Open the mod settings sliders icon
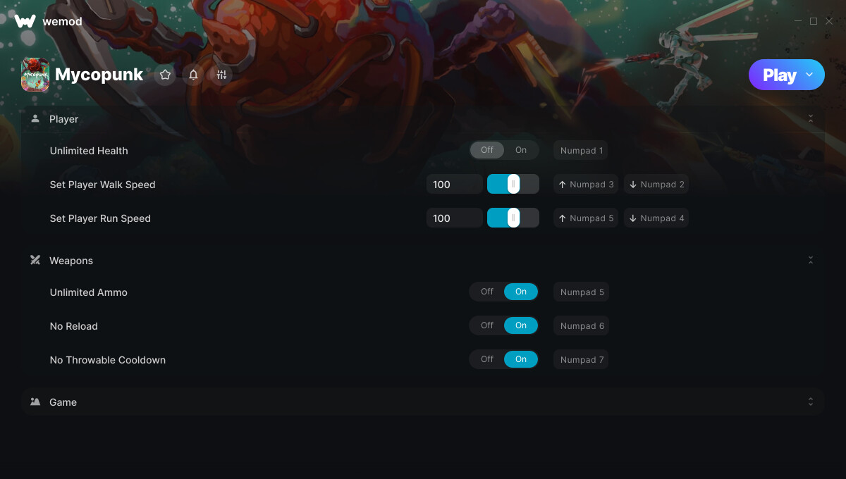Viewport: 846px width, 479px height. click(x=221, y=75)
